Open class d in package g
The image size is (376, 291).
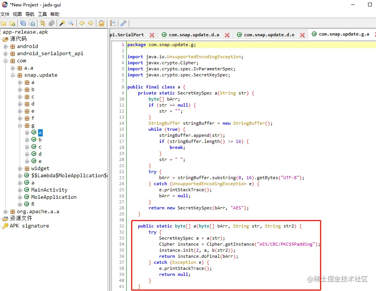pos(40,154)
